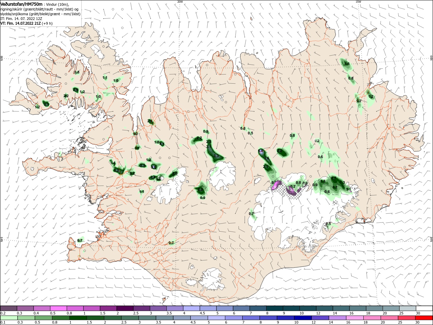Click the 2.9 rainfall value in Westfjords

click(75, 90)
